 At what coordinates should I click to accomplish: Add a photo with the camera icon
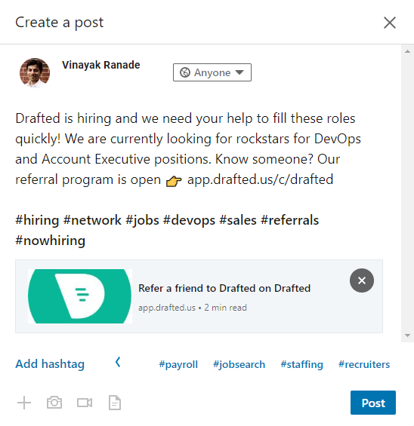(x=54, y=403)
